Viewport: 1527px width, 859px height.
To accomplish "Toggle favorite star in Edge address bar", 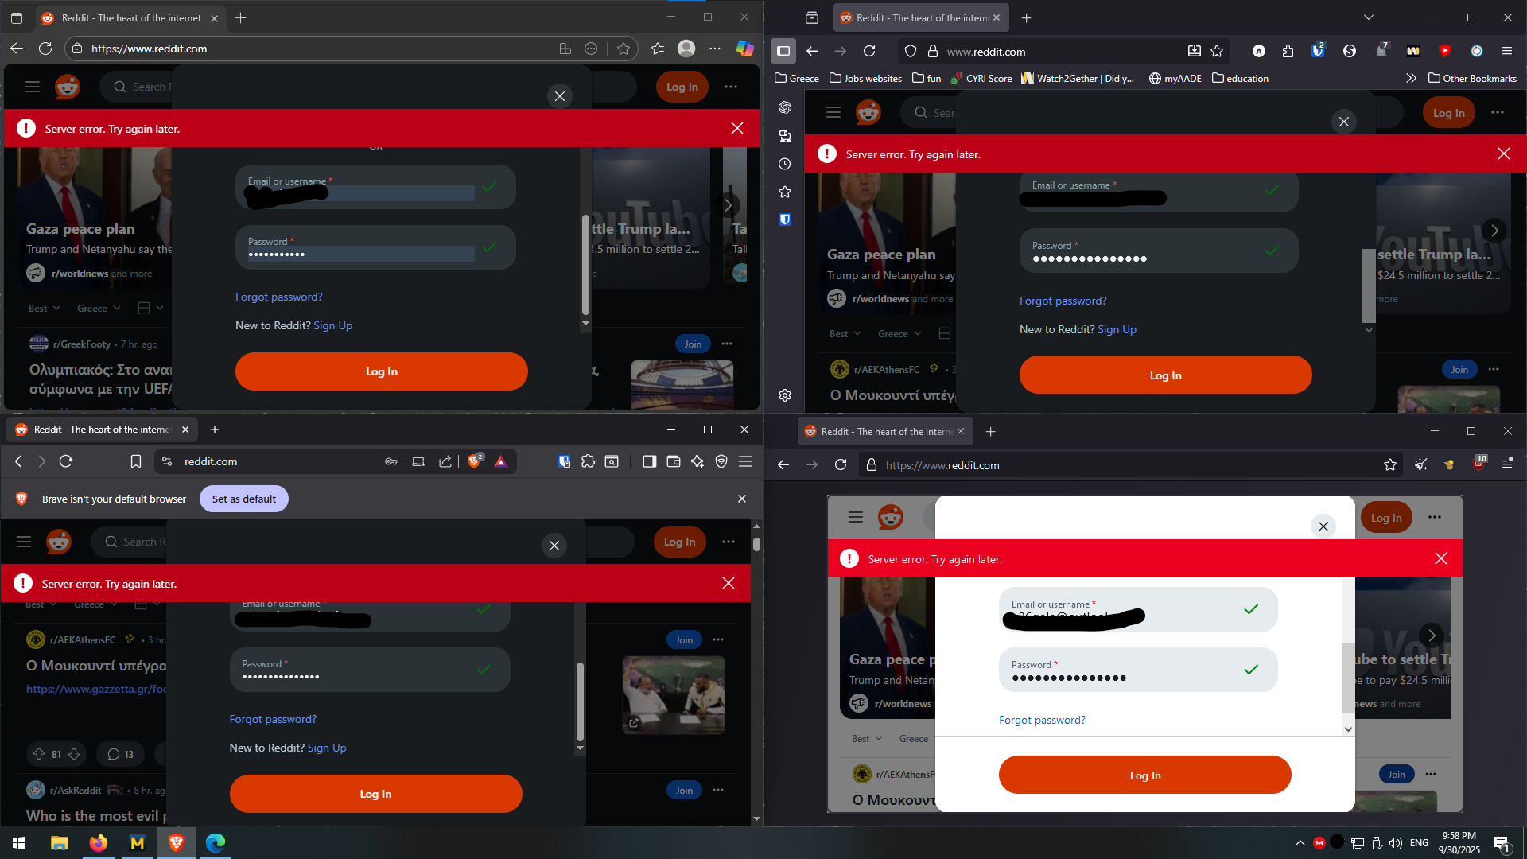I will (x=624, y=49).
